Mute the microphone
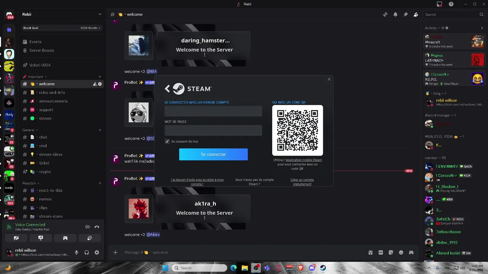 [x=77, y=252]
